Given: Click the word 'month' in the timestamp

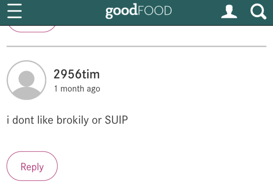Looking at the screenshot, I should pos(71,89).
